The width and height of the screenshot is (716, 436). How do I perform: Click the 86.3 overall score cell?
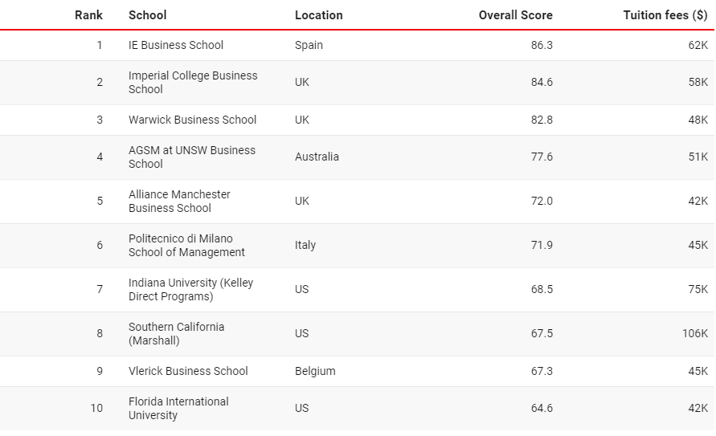[542, 45]
